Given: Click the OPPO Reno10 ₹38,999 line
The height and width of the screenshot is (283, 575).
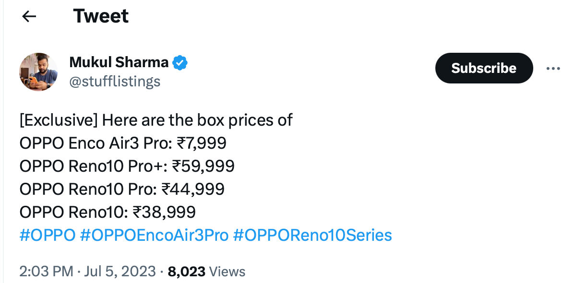Looking at the screenshot, I should (108, 212).
